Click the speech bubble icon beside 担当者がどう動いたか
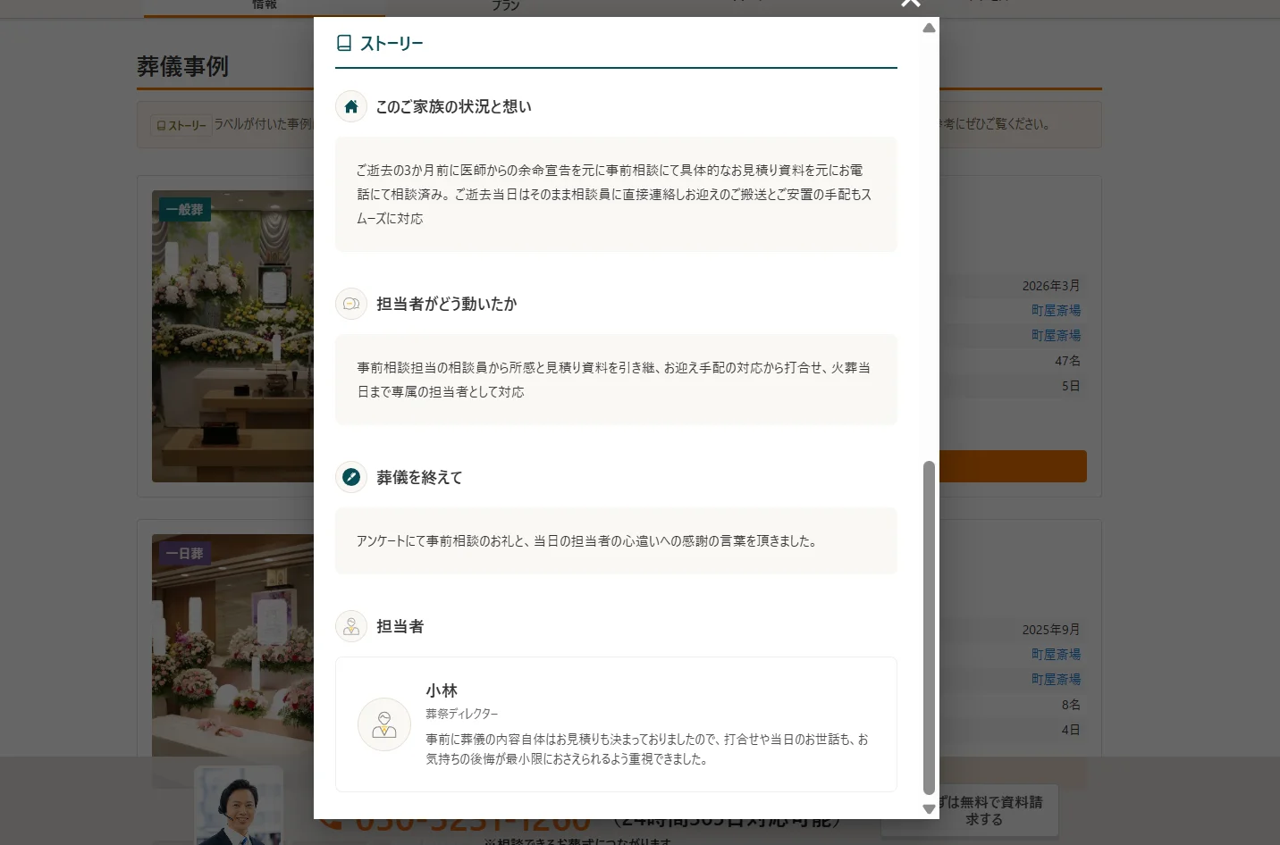Screen dimensions: 1280x845 tap(350, 304)
